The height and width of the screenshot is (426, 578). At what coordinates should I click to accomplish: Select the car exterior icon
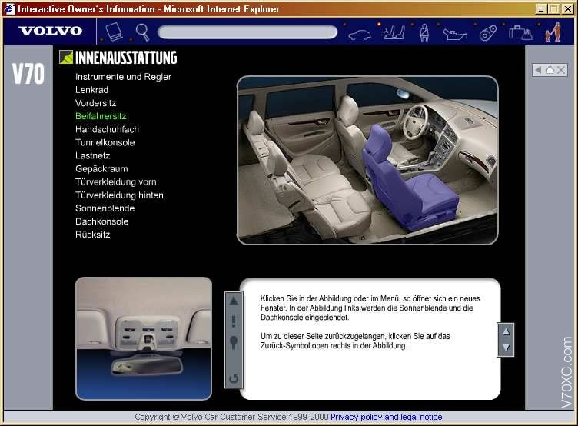click(x=360, y=35)
